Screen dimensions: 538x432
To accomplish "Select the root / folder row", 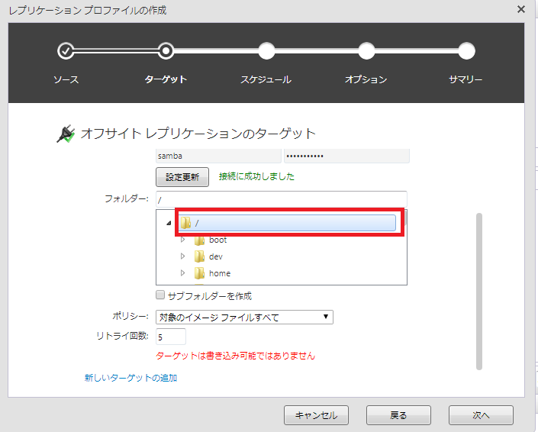I will click(x=288, y=223).
